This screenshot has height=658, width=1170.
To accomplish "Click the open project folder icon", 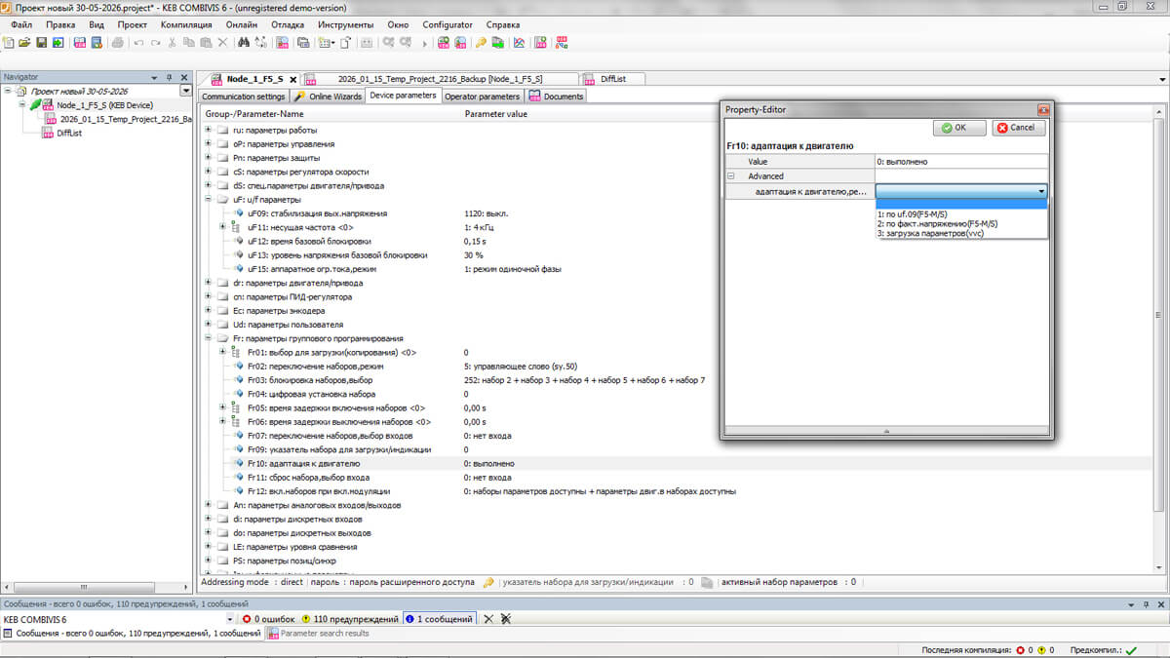I will [x=25, y=43].
